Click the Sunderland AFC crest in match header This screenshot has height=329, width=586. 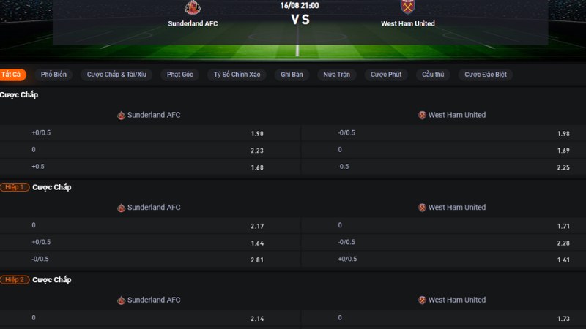(193, 7)
